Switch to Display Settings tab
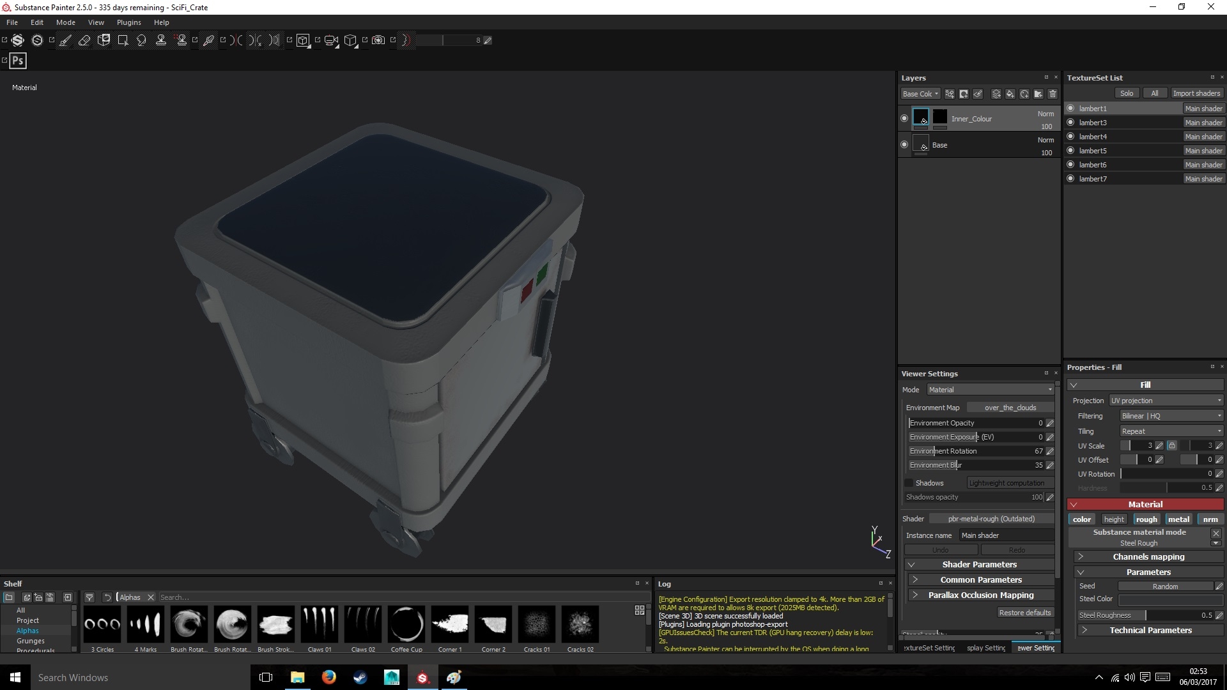Viewport: 1227px width, 690px height. (985, 648)
